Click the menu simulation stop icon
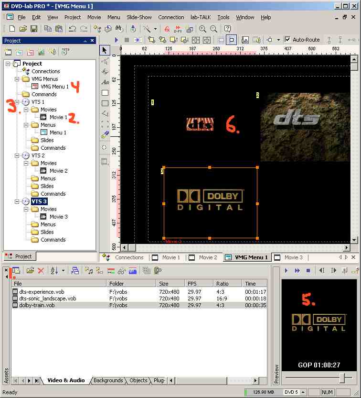The height and width of the screenshot is (398, 361). click(x=127, y=40)
